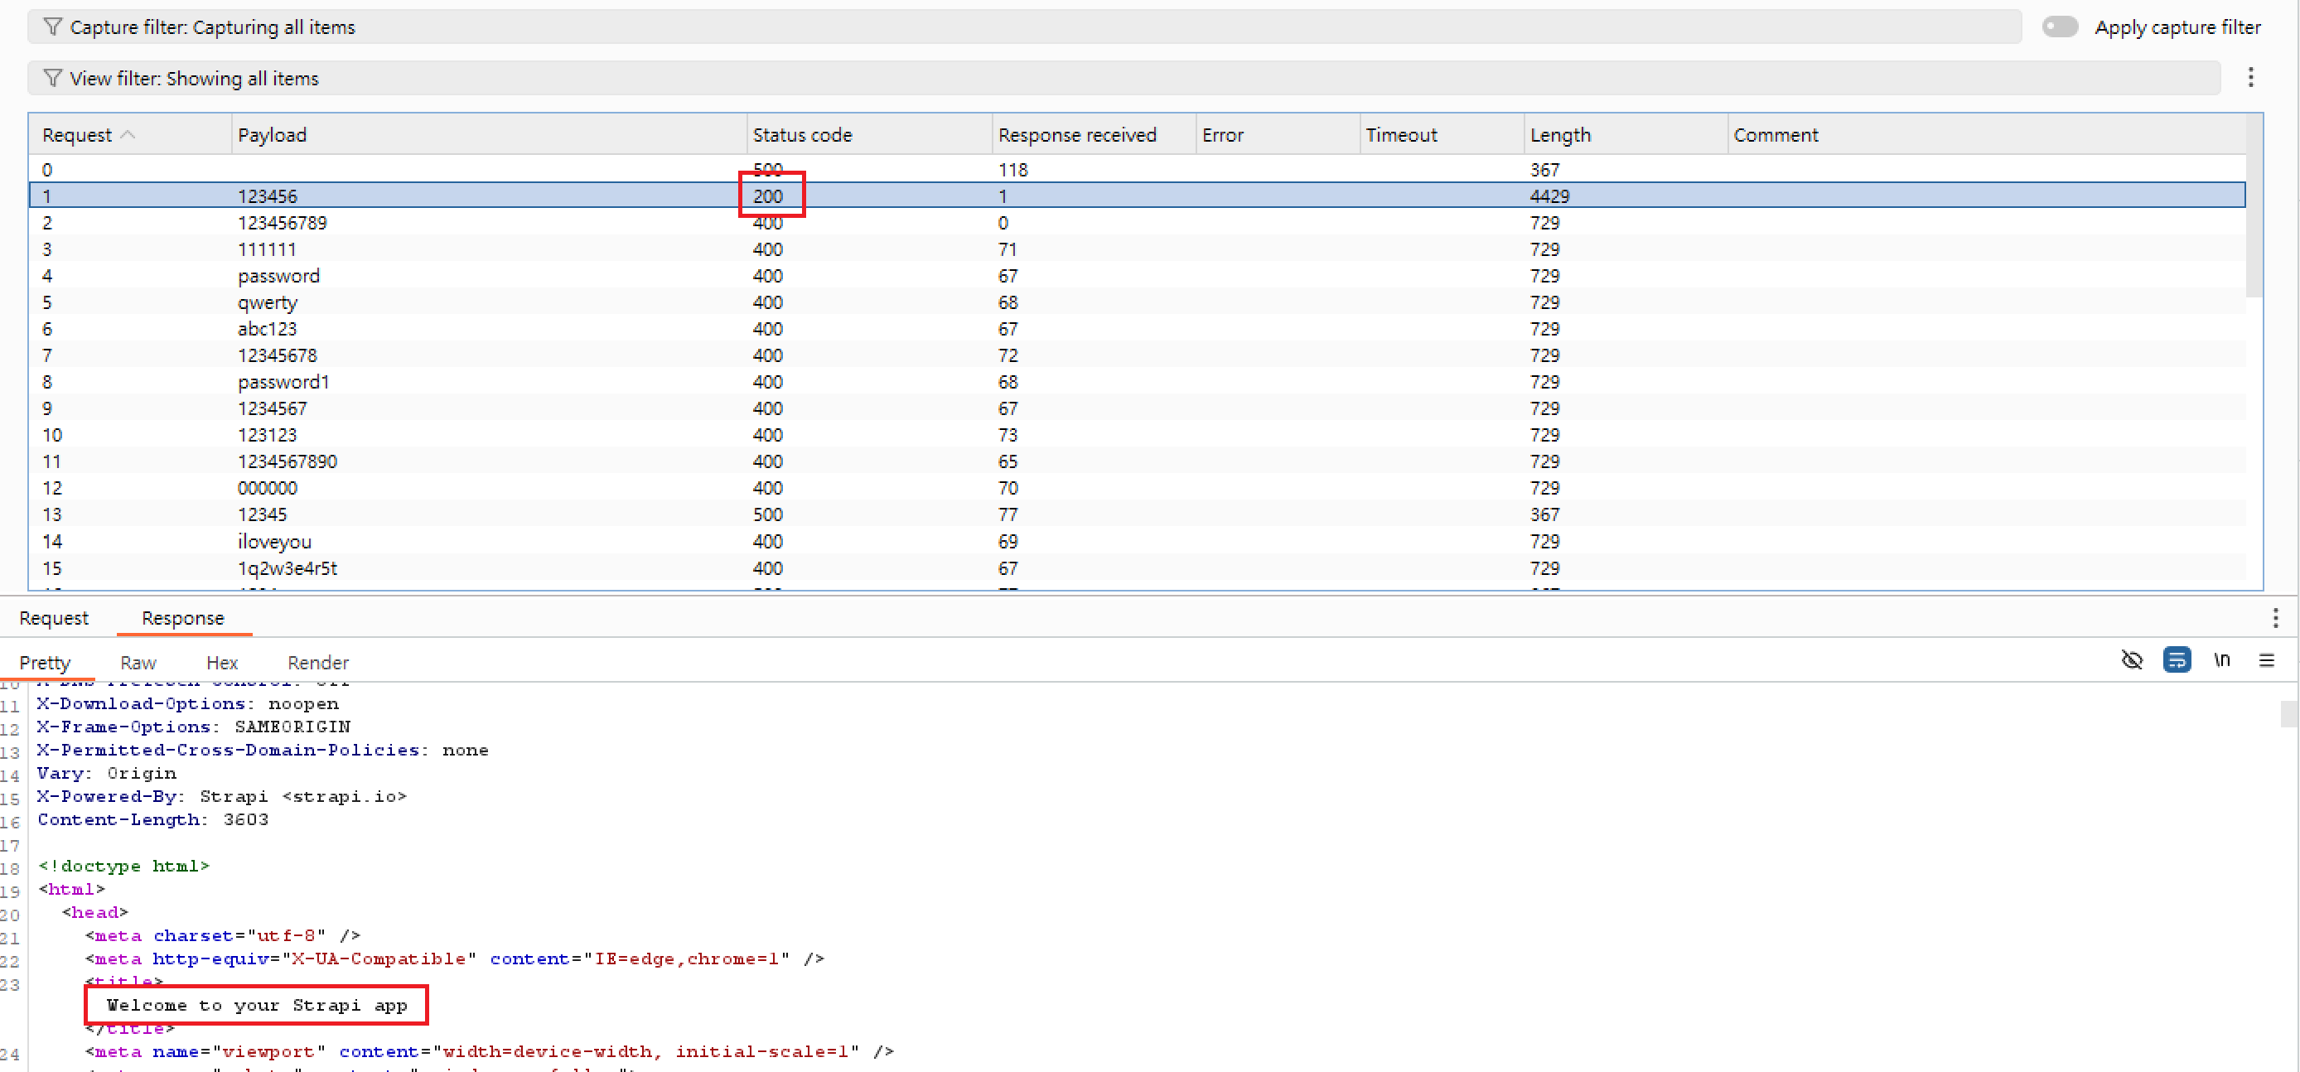Sort by the Status code column header

coord(869,135)
